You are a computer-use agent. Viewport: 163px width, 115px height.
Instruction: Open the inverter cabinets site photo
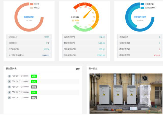coord(126,93)
